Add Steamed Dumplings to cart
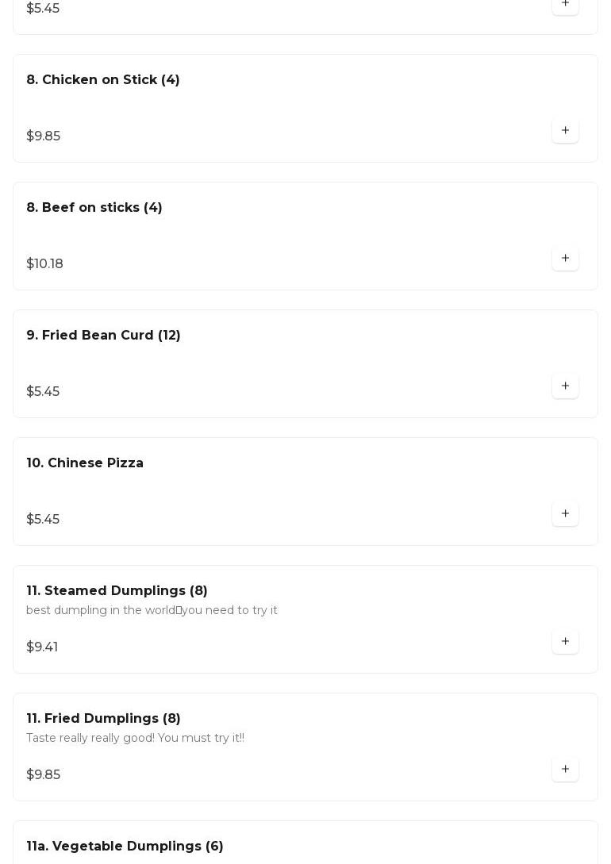The width and height of the screenshot is (611, 864). [x=565, y=642]
